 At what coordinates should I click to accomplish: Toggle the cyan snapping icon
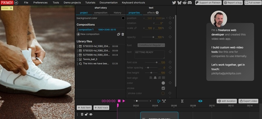pos(200,101)
